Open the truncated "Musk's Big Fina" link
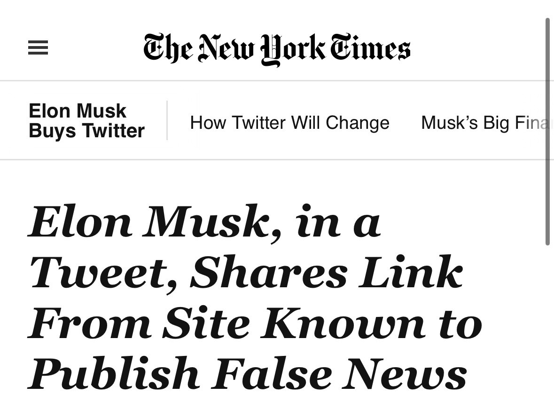Image resolution: width=554 pixels, height=410 pixels. coord(486,123)
